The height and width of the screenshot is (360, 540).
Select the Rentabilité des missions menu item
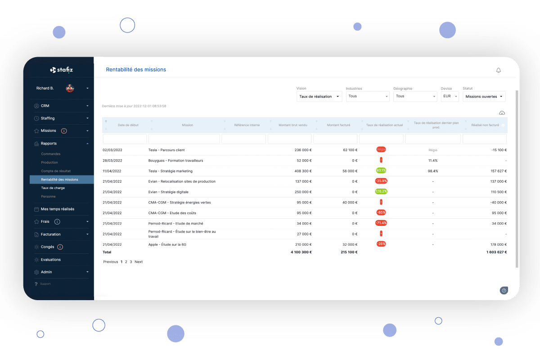pos(62,180)
